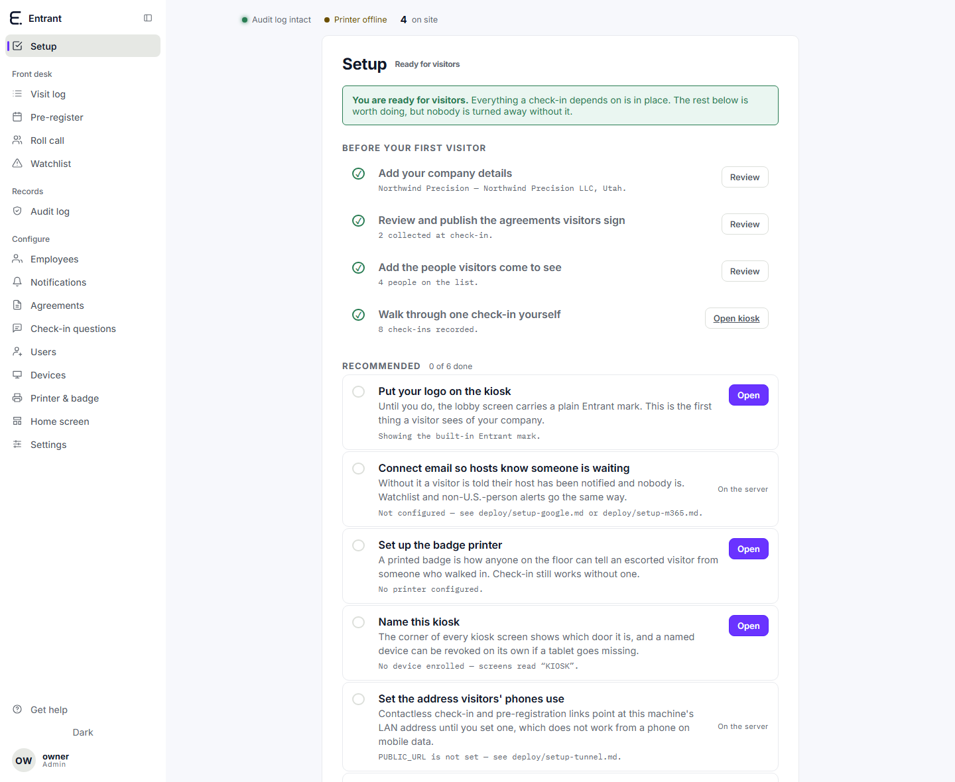Navigate to Watchlist label
This screenshot has height=782, width=955.
pyautogui.click(x=50, y=164)
